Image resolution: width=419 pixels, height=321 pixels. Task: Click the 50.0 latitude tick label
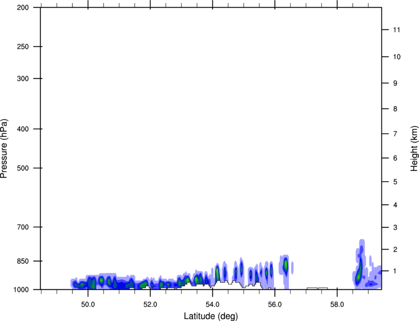[88, 305]
